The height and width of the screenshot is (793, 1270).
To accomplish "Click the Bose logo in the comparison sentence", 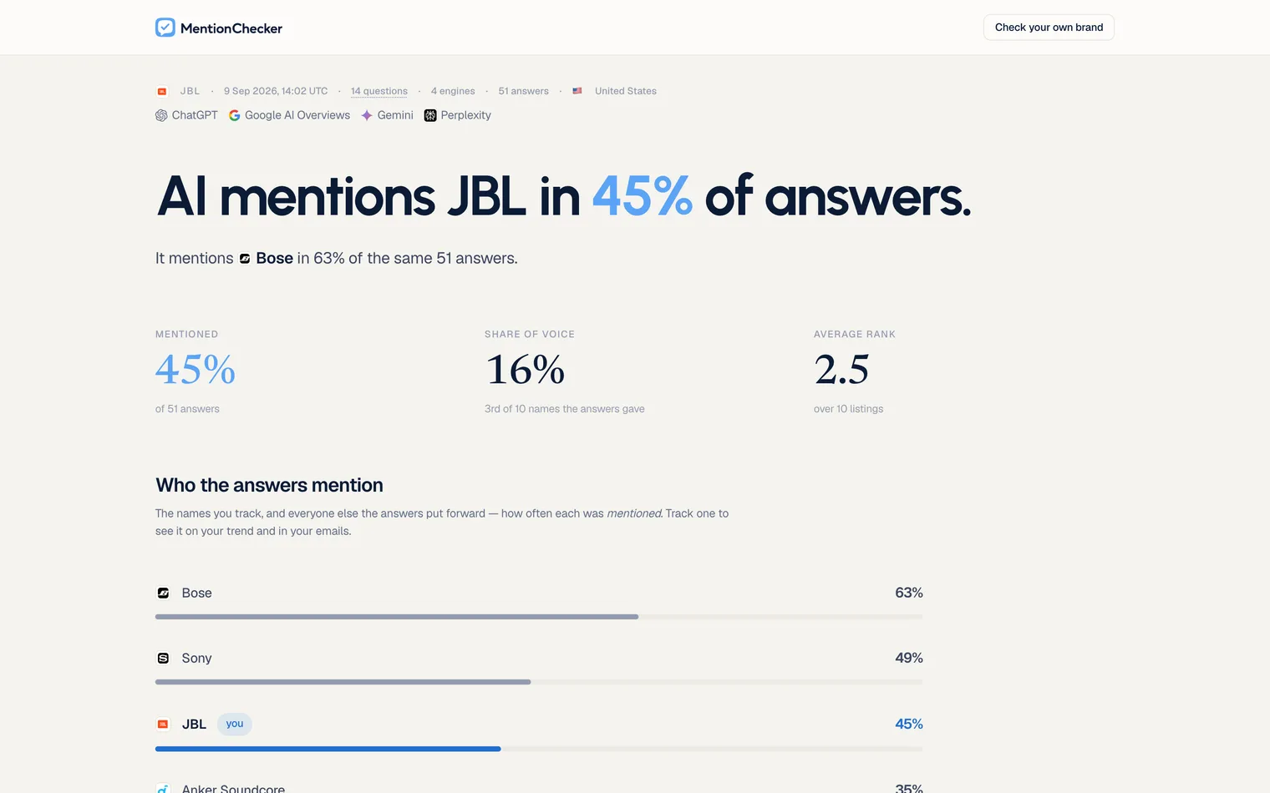I will (245, 259).
